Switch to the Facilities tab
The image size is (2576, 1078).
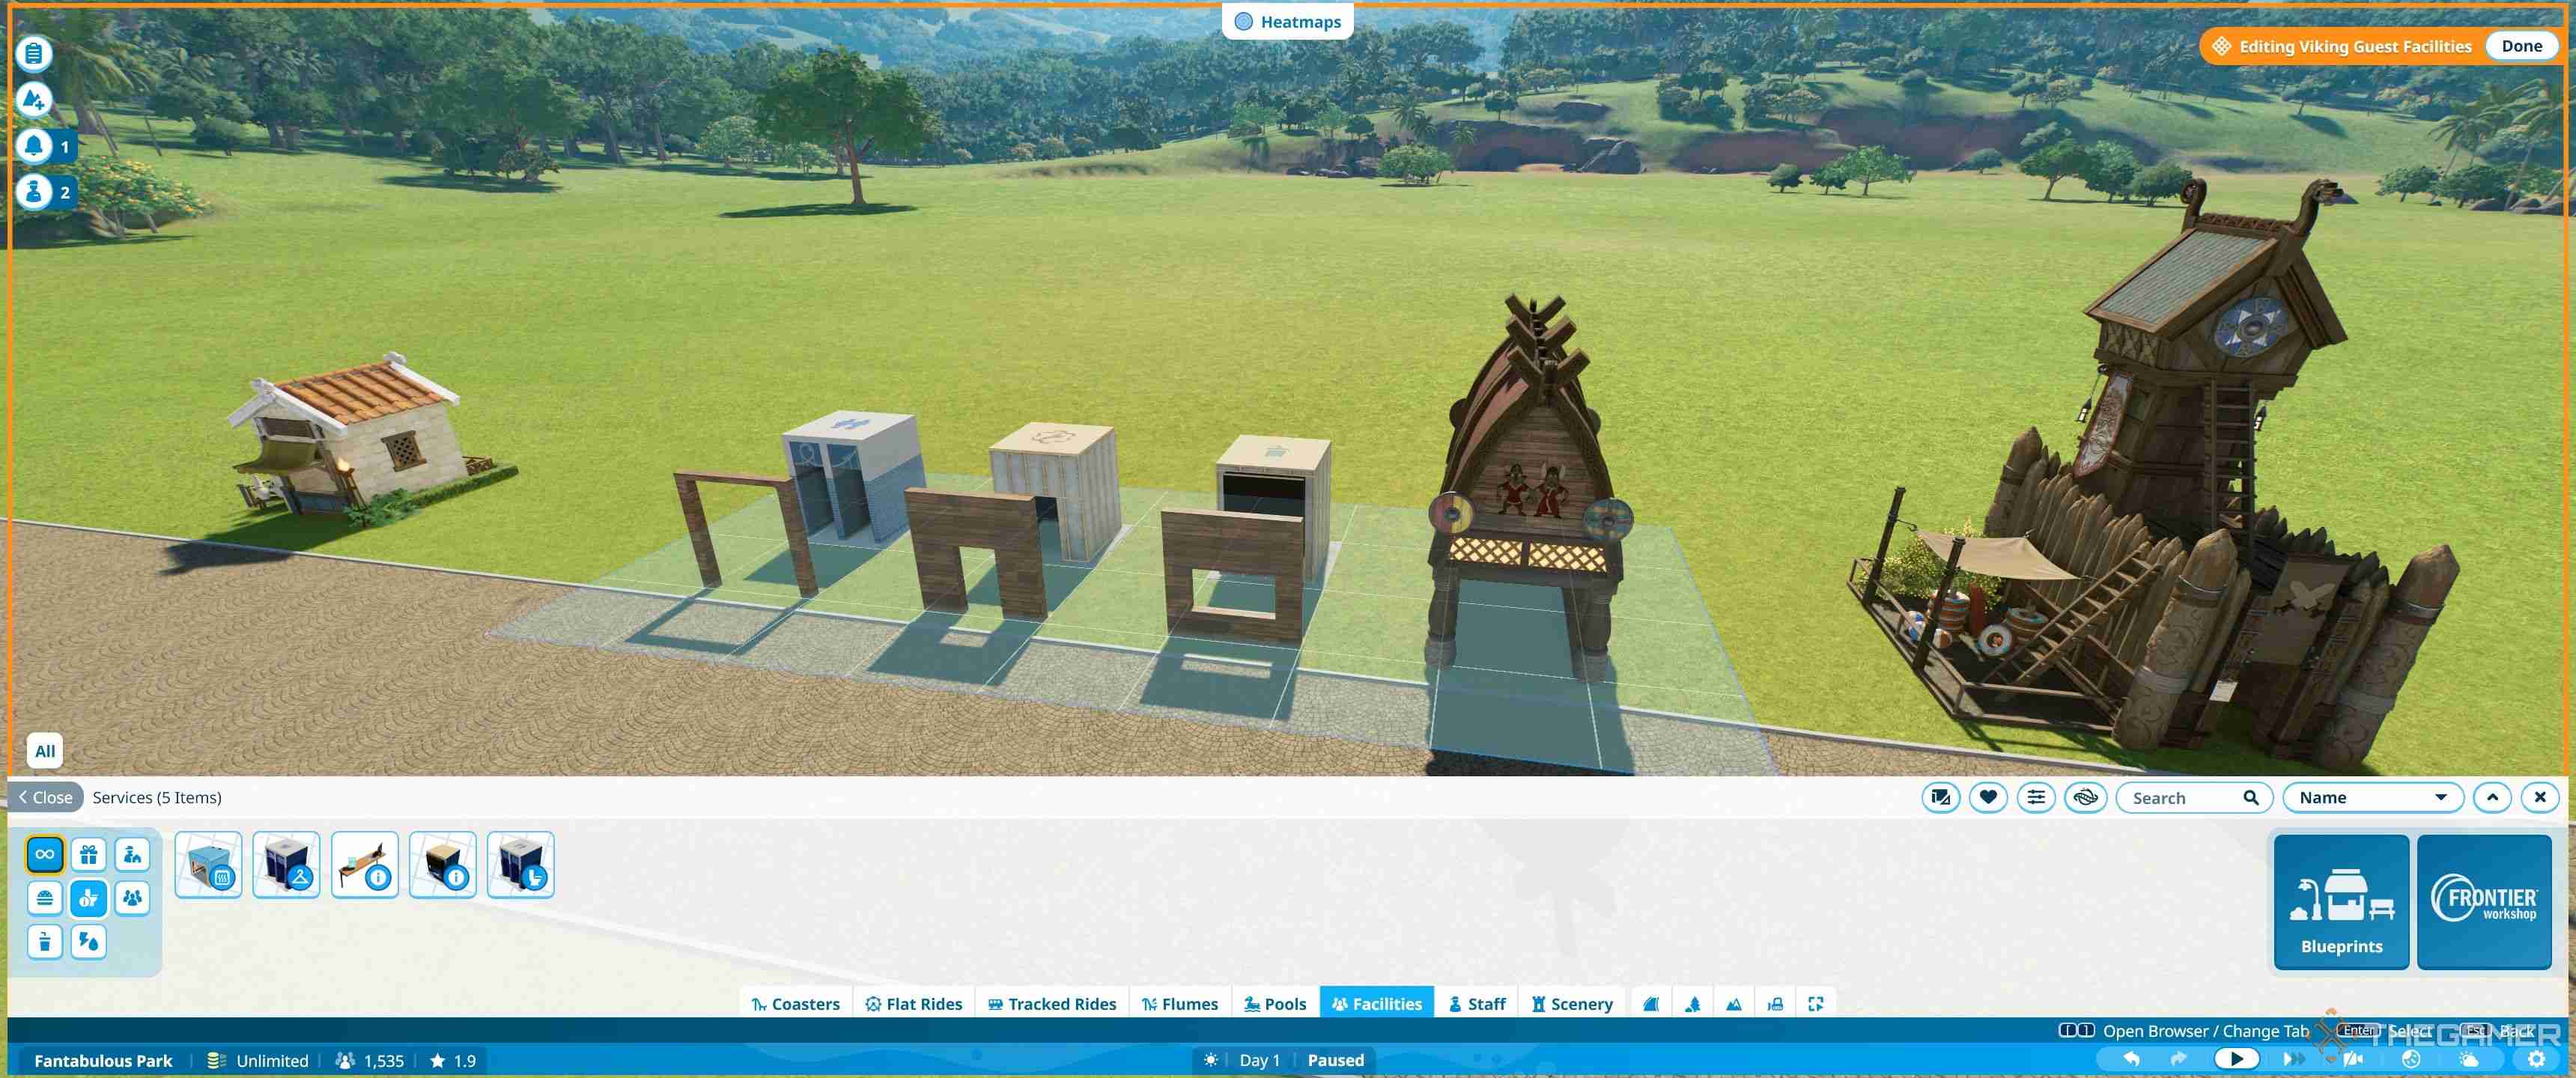[x=1376, y=1003]
